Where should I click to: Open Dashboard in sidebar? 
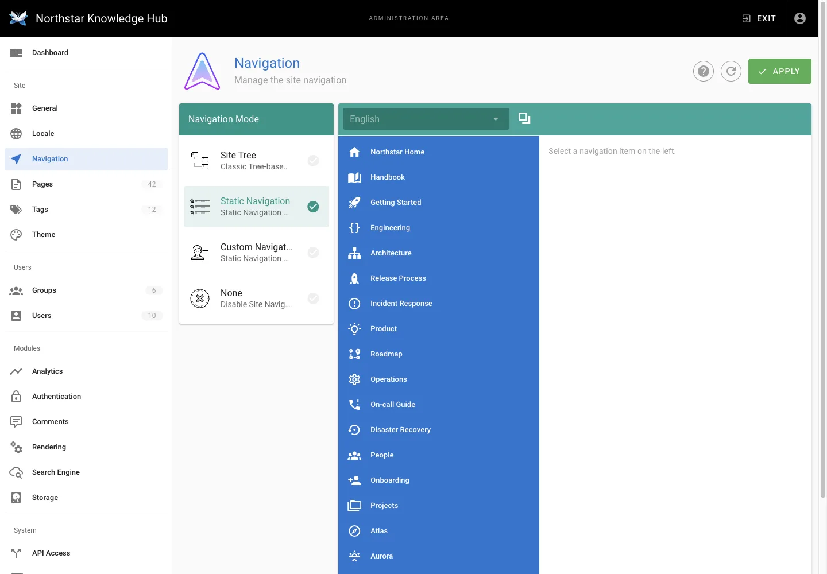[86, 53]
